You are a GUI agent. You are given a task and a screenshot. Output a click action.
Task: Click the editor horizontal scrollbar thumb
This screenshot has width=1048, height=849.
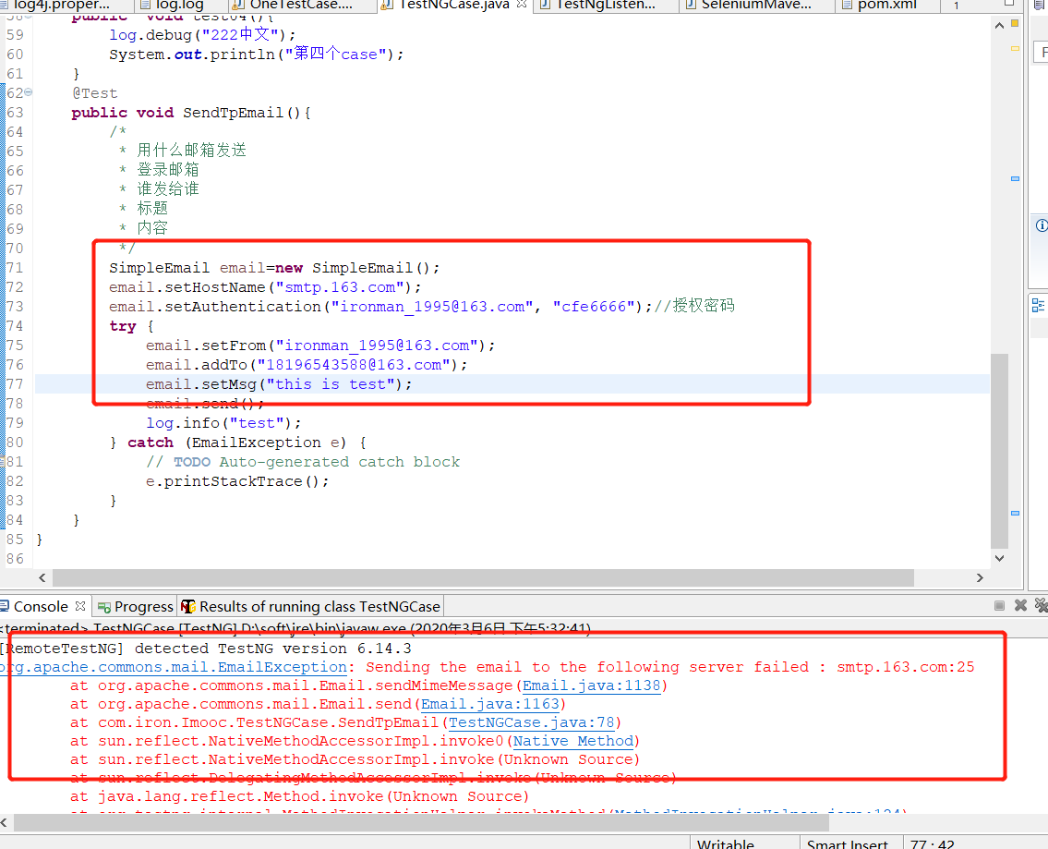tap(483, 577)
